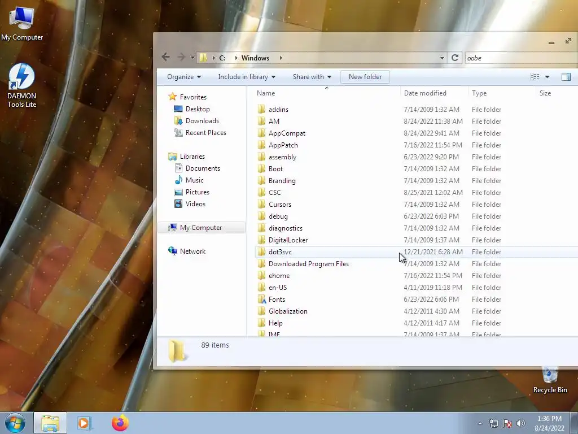This screenshot has width=578, height=434.
Task: Open Firefox from the taskbar
Action: point(120,423)
